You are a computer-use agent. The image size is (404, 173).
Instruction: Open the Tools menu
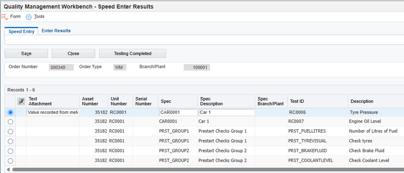pos(40,17)
